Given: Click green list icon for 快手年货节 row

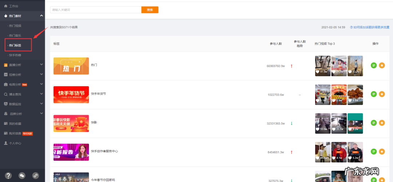Looking at the screenshot, I should (374, 94).
